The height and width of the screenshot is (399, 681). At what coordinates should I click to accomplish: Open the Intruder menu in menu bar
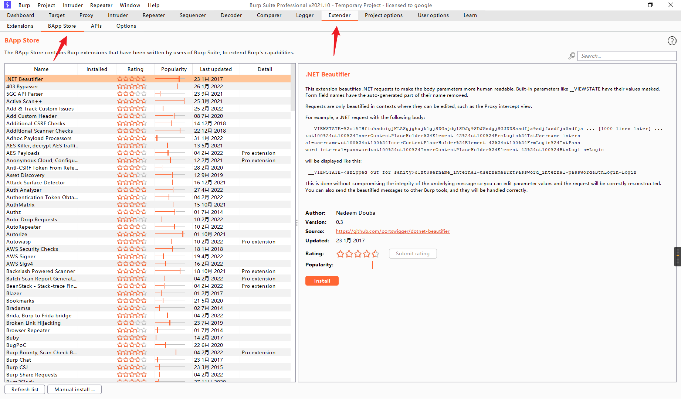pyautogui.click(x=73, y=5)
